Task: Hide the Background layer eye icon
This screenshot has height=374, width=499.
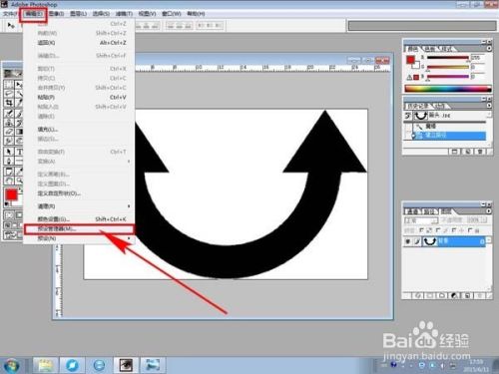Action: 408,241
